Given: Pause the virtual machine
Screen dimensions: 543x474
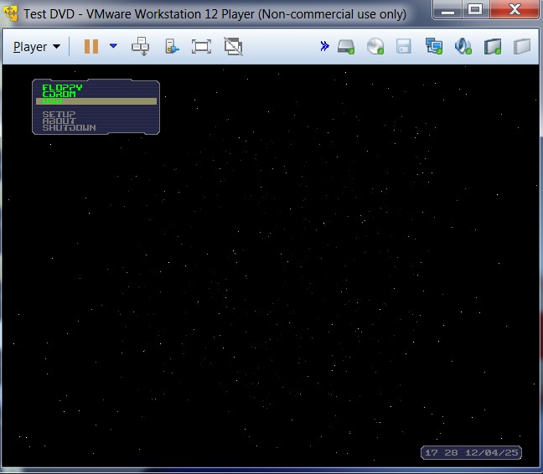Looking at the screenshot, I should pos(90,47).
